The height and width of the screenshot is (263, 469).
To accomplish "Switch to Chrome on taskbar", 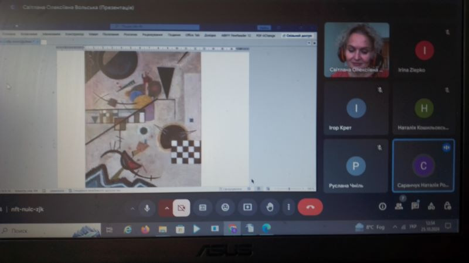I will click(x=232, y=229).
